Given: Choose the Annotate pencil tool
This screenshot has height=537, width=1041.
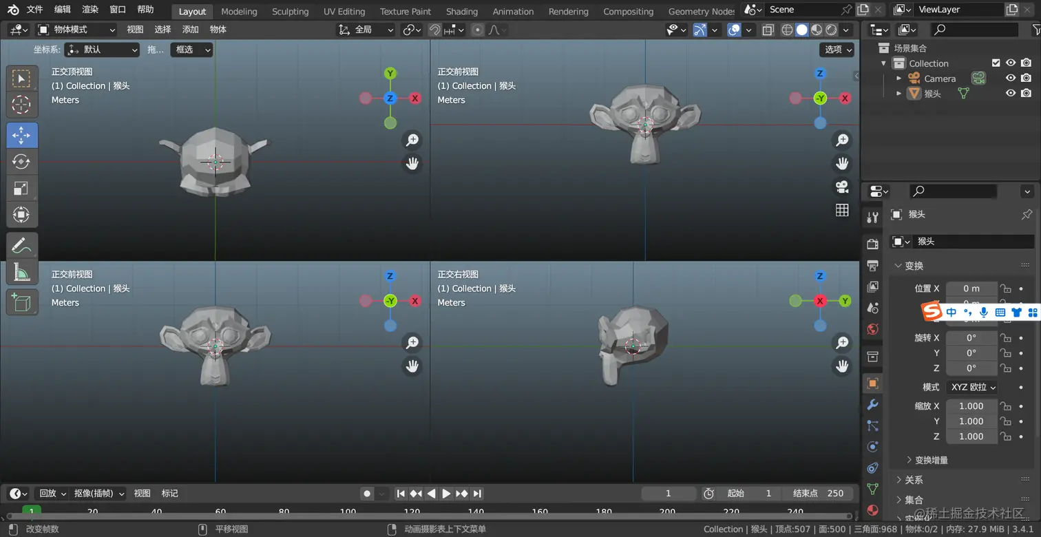Looking at the screenshot, I should [x=22, y=245].
